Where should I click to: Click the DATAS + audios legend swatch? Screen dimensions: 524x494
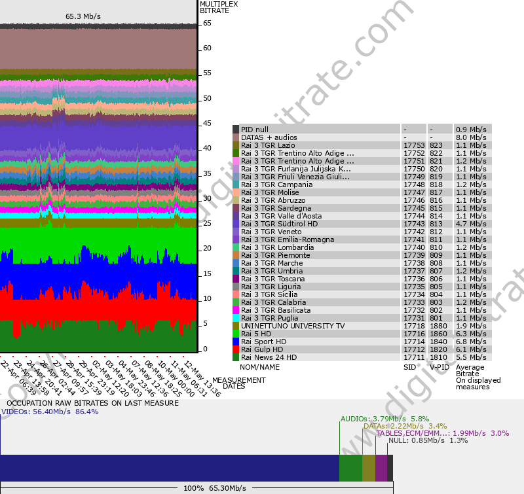(236, 137)
